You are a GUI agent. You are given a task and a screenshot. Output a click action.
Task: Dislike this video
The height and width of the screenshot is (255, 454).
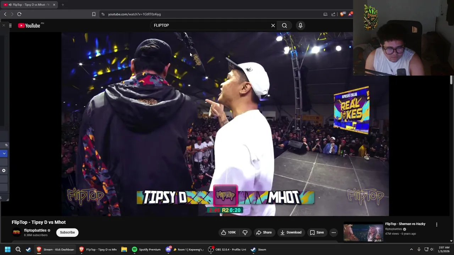pyautogui.click(x=245, y=232)
